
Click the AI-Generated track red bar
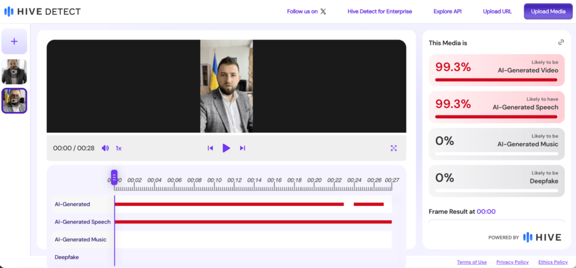(229, 204)
